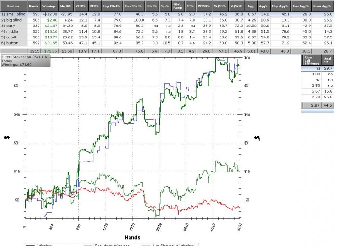Click the W$WSF column header

(236, 6)
